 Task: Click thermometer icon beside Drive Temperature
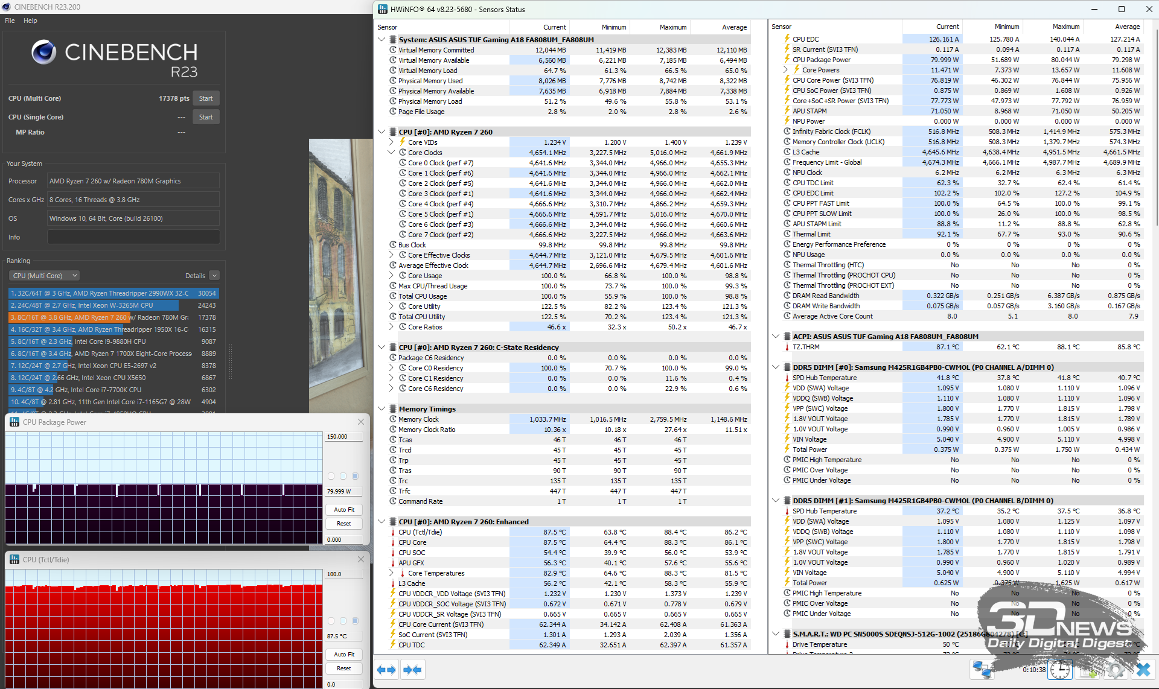tap(787, 644)
